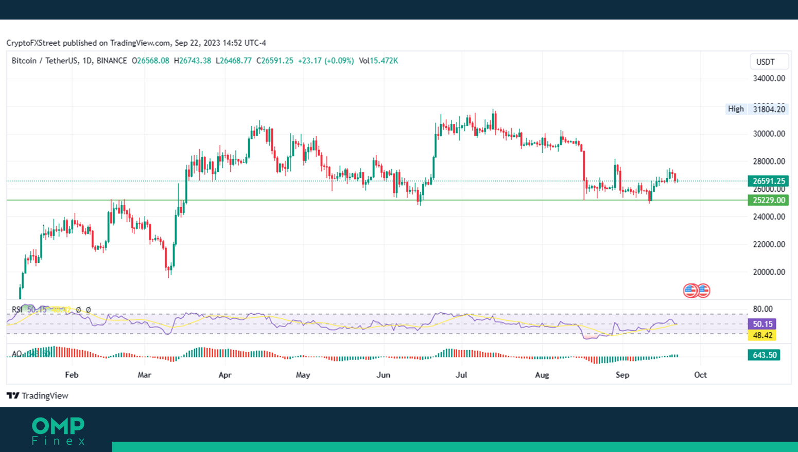
Task: Click the 34000.00 price axis label
Action: coord(769,79)
